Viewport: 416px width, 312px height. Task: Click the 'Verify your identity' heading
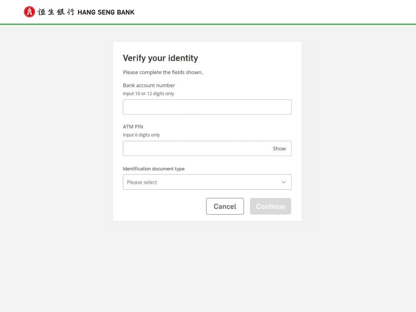pyautogui.click(x=160, y=58)
